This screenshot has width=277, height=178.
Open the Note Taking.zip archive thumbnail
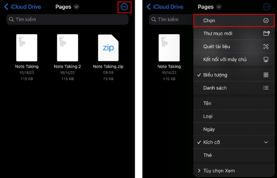tap(108, 48)
